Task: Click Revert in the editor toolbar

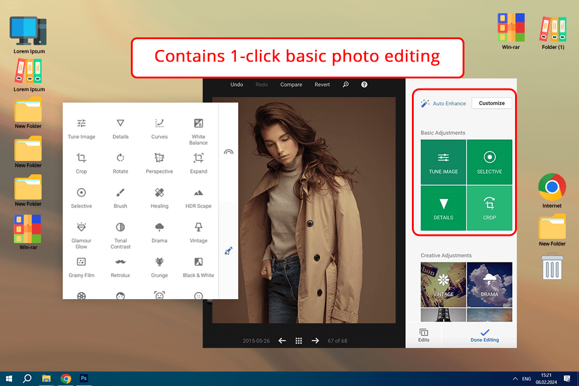Action: (322, 84)
